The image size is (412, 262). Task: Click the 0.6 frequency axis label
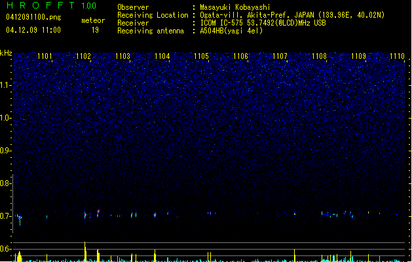(x=6, y=249)
